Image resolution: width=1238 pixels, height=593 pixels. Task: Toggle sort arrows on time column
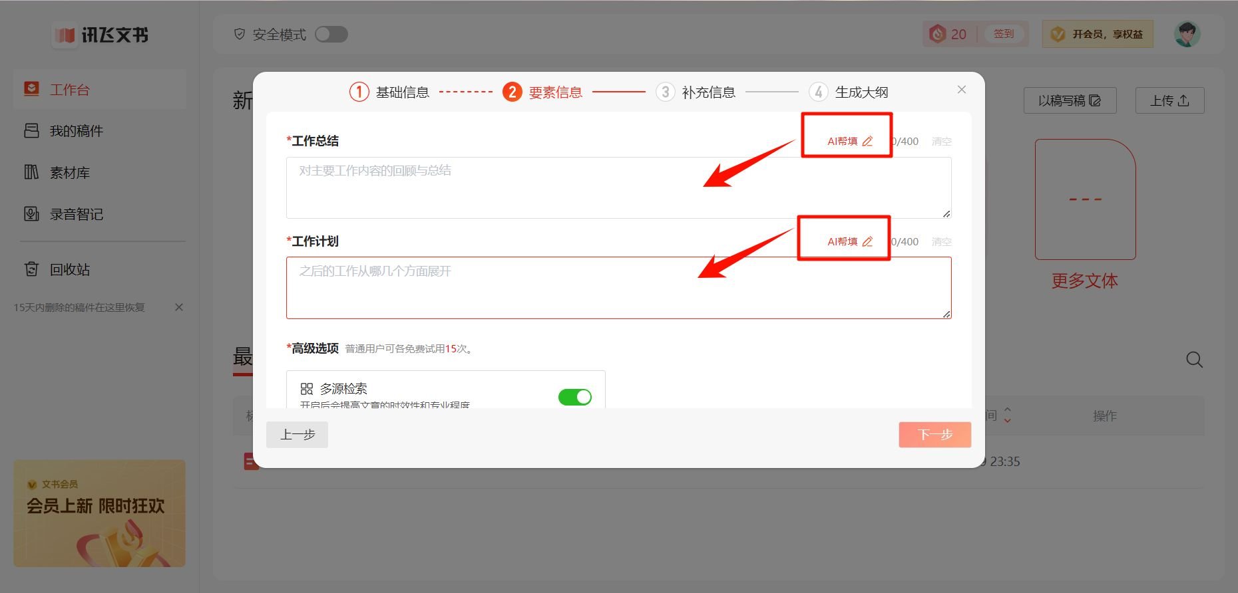pyautogui.click(x=1008, y=415)
